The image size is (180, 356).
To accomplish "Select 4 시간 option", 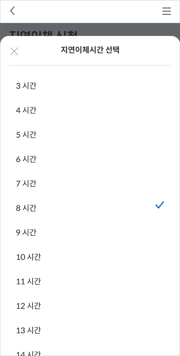I will coord(90,111).
